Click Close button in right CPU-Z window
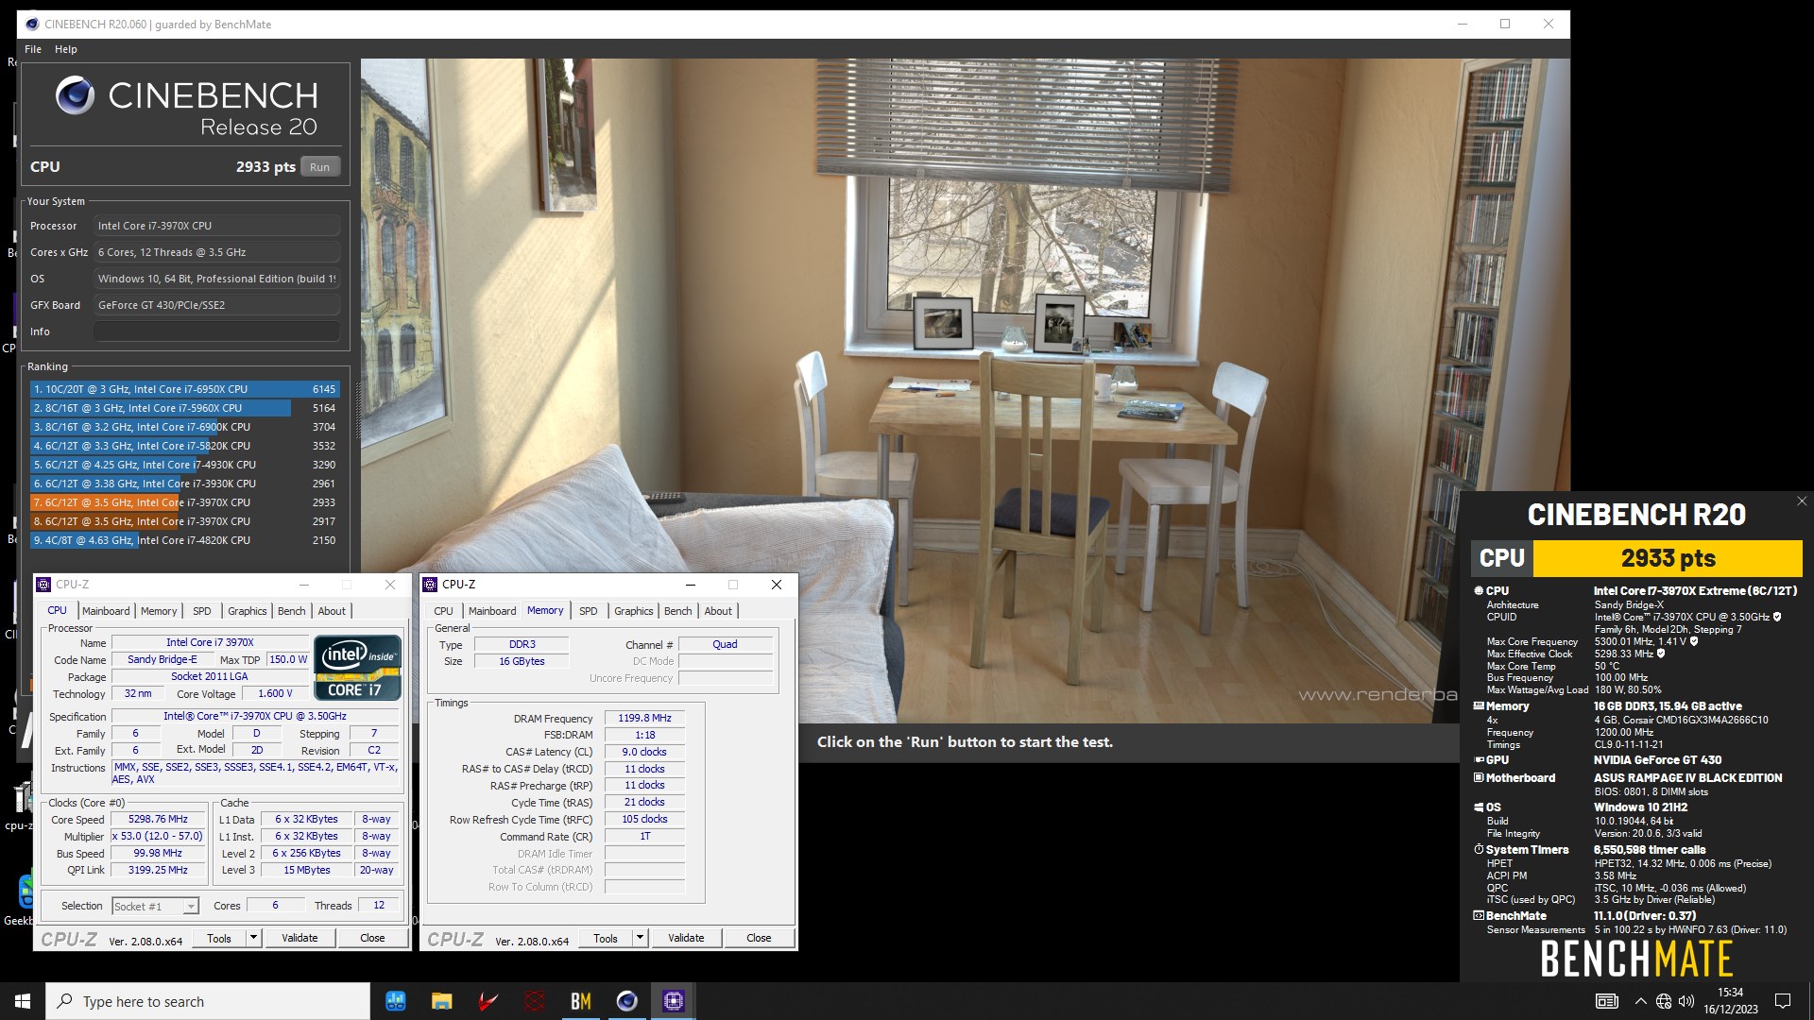The image size is (1814, 1020). tap(759, 938)
